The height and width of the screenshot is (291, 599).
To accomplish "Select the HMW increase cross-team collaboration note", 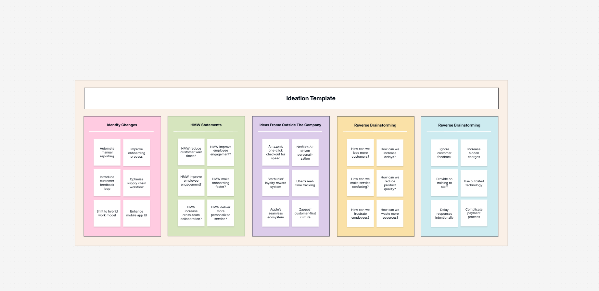I will click(191, 213).
